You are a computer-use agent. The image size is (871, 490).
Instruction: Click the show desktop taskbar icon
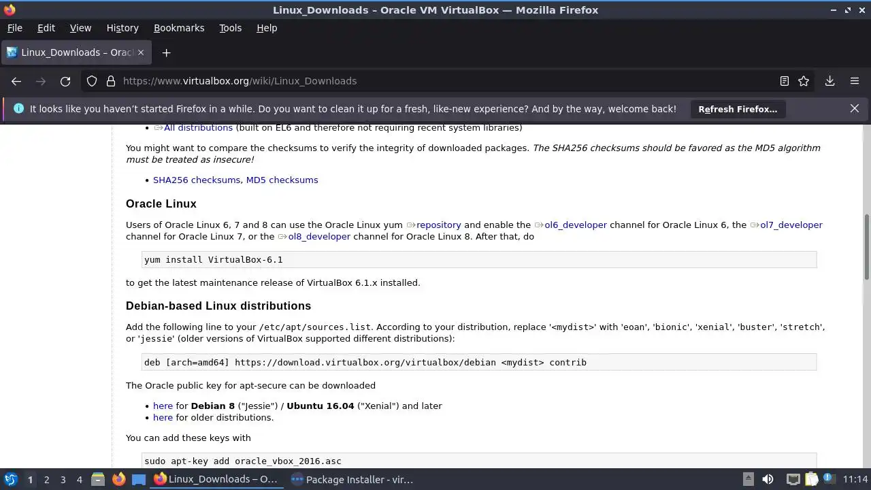[x=139, y=479]
